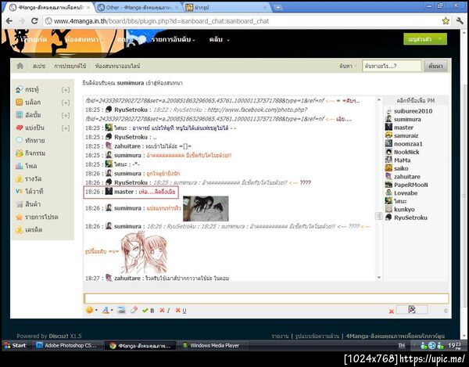The height and width of the screenshot is (367, 469).
Task: Open the search type dropdown beside search box
Action: pyautogui.click(x=348, y=66)
